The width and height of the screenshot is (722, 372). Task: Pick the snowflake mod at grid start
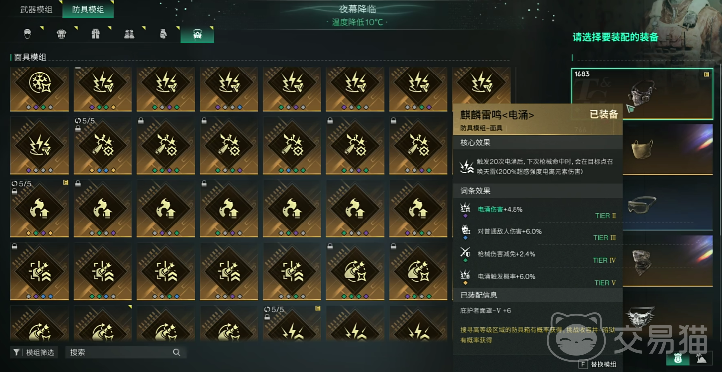(x=39, y=89)
